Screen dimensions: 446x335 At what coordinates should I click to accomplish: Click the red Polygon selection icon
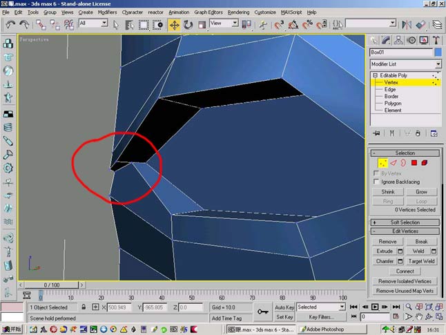tap(414, 163)
